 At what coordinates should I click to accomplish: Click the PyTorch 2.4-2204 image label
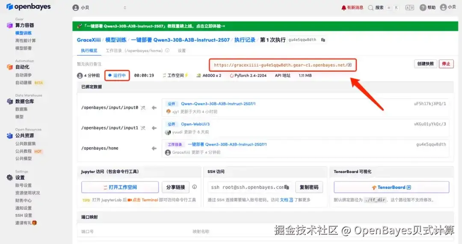pos(248,75)
